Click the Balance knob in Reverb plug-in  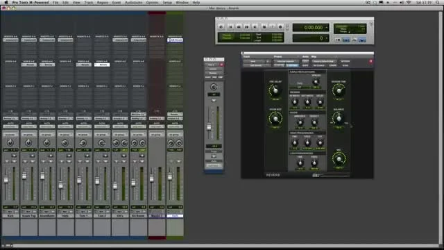(339, 119)
